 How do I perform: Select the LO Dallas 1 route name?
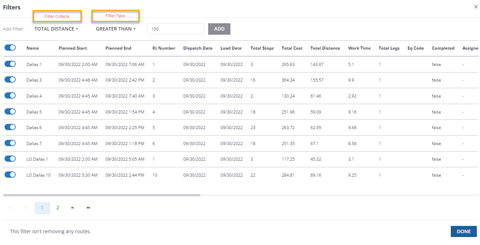coord(37,159)
